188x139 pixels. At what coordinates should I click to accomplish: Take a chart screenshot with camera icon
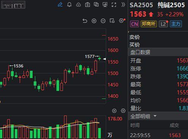[88, 5]
